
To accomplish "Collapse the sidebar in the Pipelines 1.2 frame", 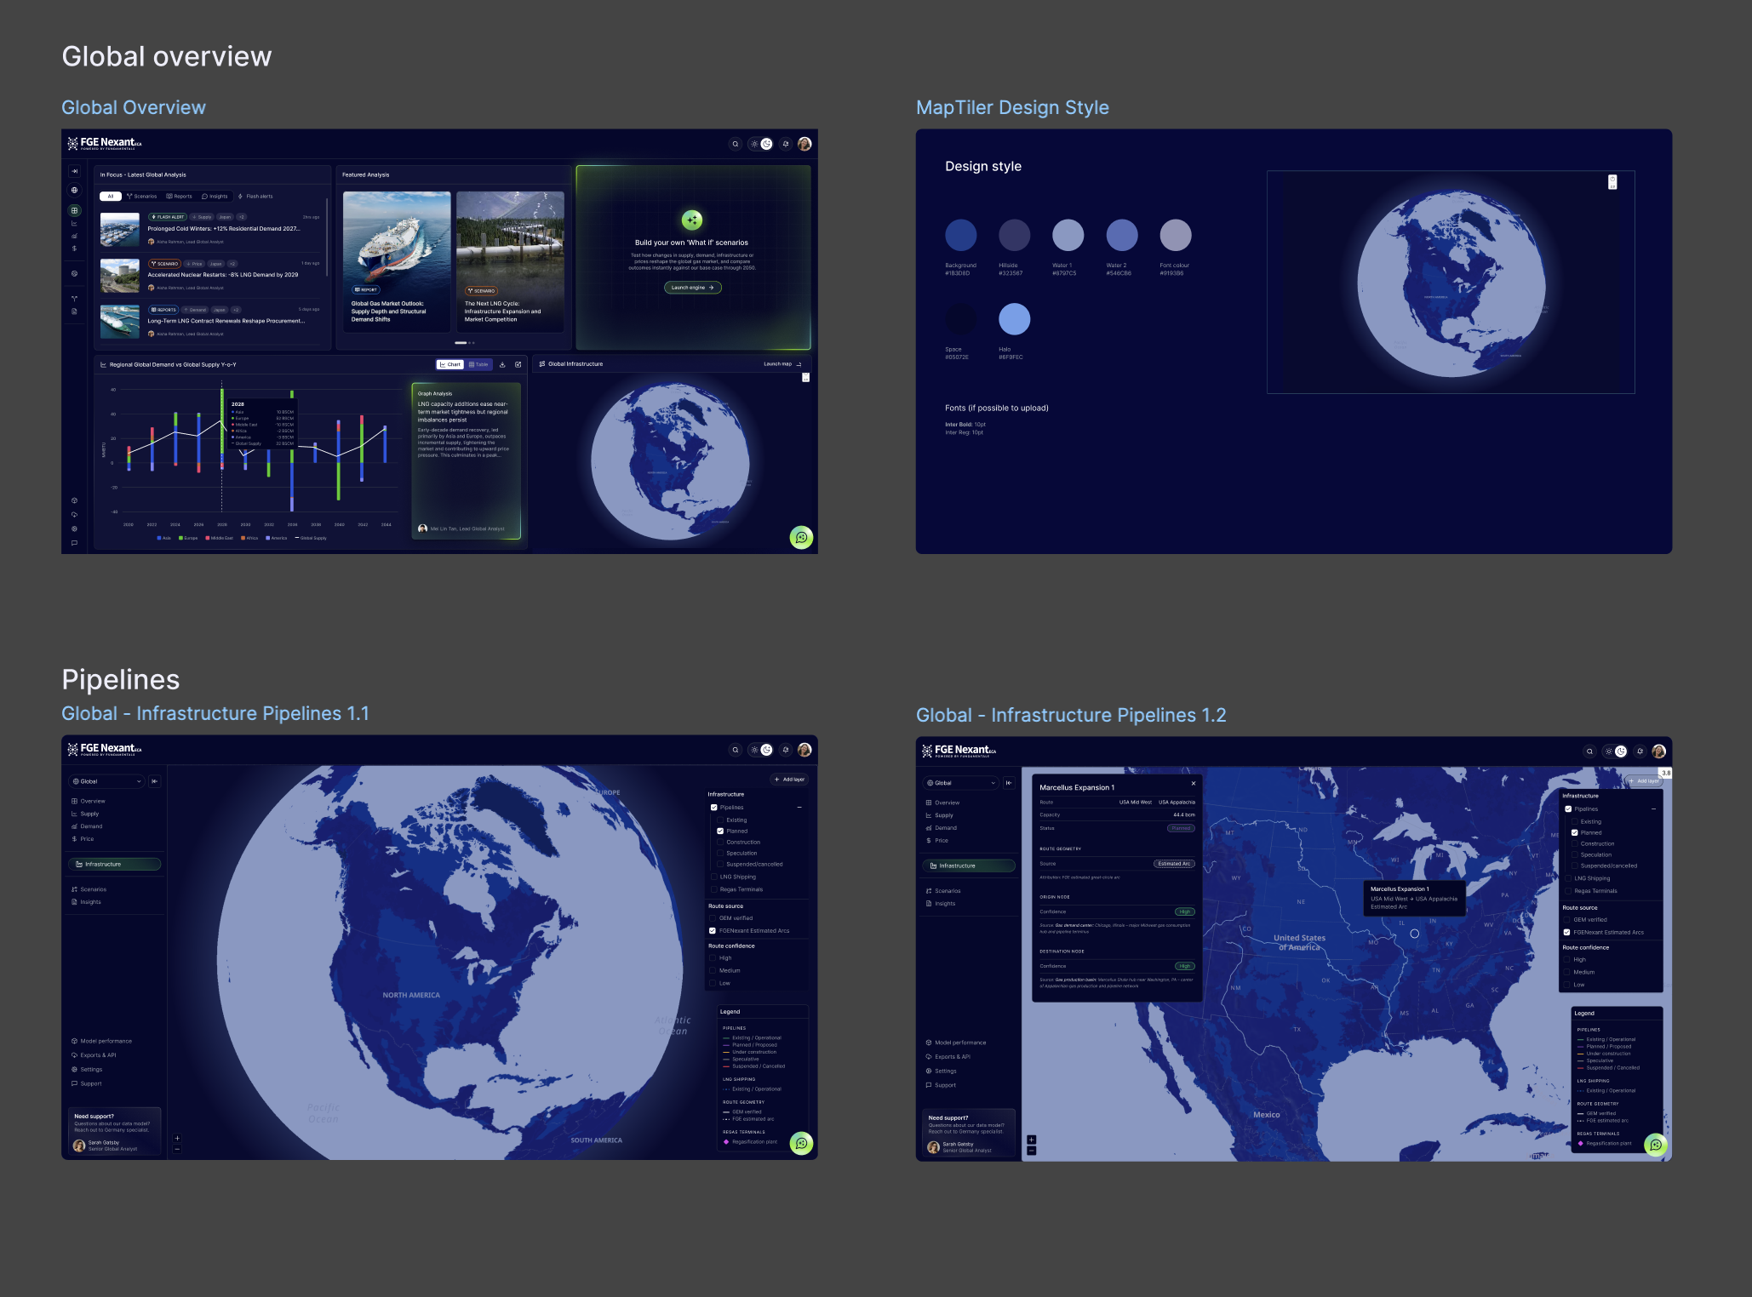I will point(1009,783).
